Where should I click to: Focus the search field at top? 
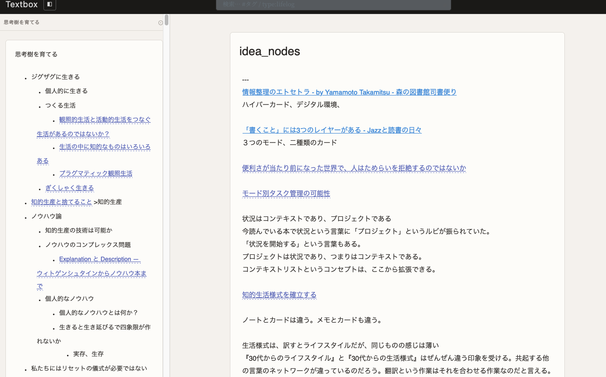[334, 5]
